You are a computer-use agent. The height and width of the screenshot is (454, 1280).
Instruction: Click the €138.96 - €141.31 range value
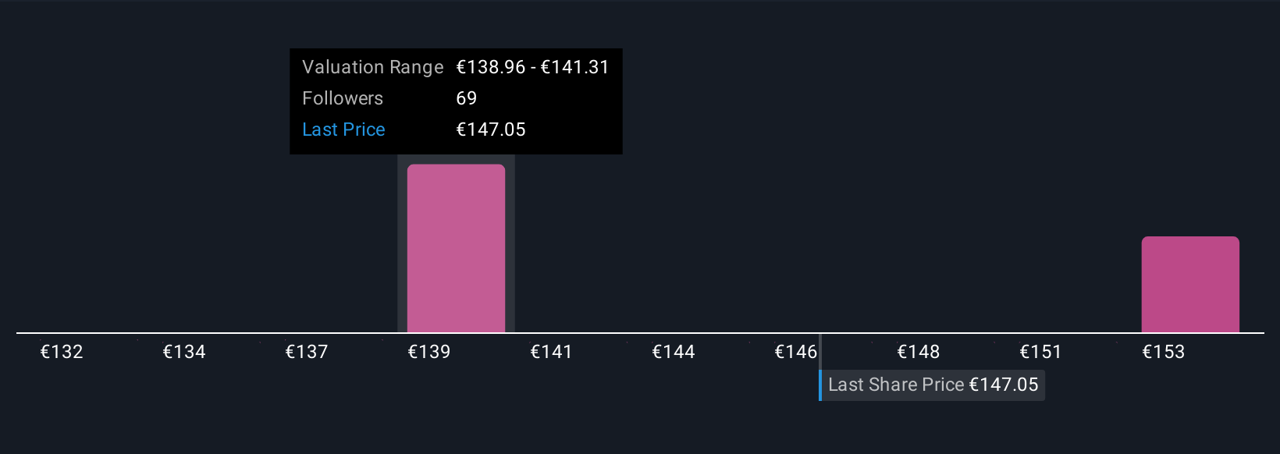532,67
